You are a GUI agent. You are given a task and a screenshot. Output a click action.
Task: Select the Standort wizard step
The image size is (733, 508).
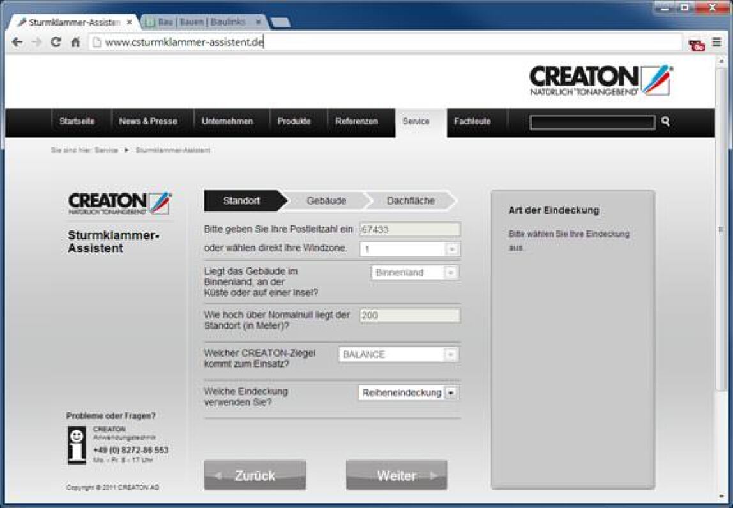pos(245,201)
